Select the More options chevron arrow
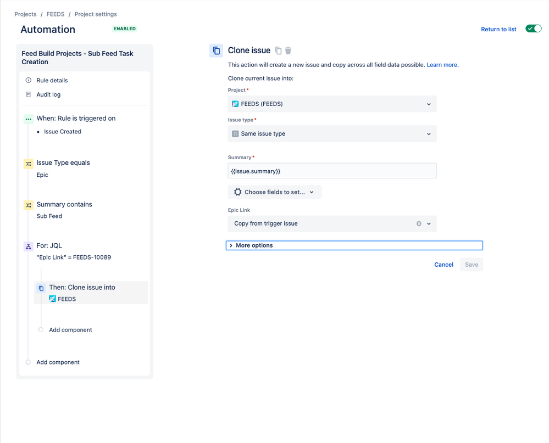Image resolution: width=549 pixels, height=443 pixels. pyautogui.click(x=231, y=245)
